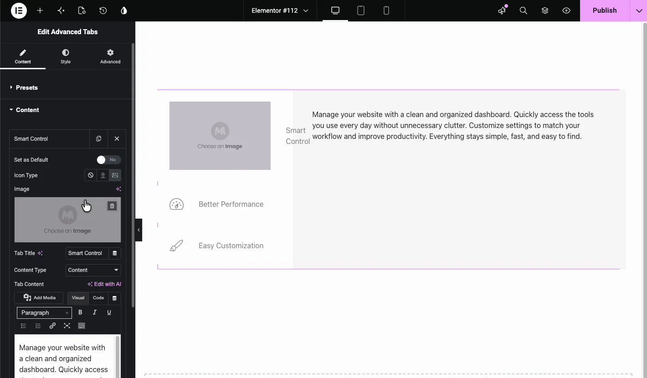Image resolution: width=647 pixels, height=378 pixels.
Task: Open the Paragraph format dropdown
Action: 44,313
